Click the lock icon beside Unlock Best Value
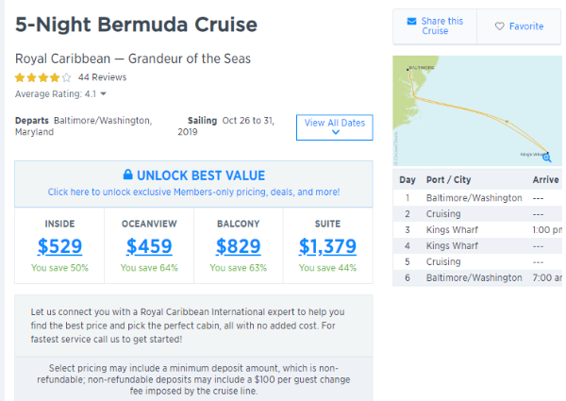The width and height of the screenshot is (566, 401). 127,175
